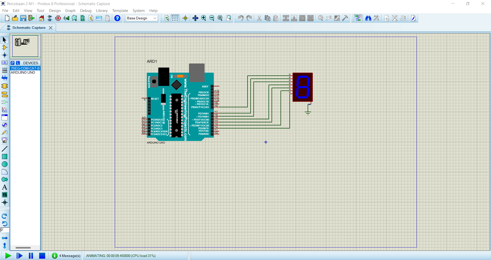Screen dimensions: 491x260
Task: Click the devices panel horizontal scrollbar
Action: click(23, 248)
